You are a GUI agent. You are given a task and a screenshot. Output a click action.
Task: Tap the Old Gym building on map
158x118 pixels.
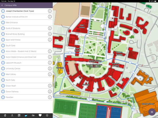point(60,68)
